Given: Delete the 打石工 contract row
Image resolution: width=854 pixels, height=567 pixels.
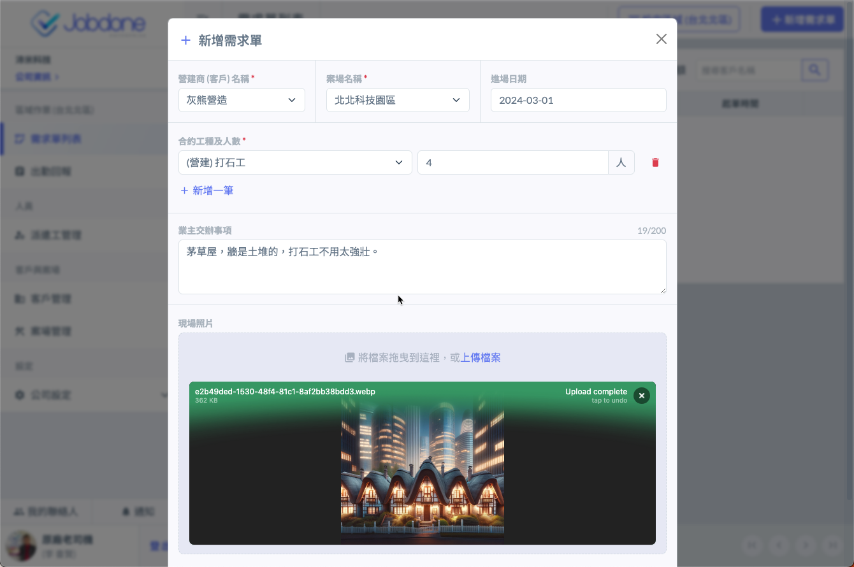Looking at the screenshot, I should (x=655, y=162).
